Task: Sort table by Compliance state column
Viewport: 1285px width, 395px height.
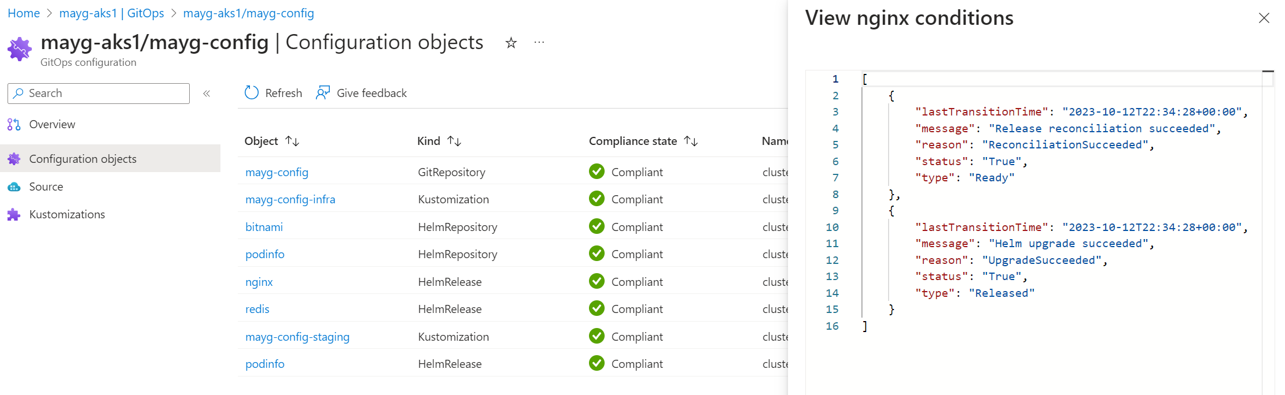Action: click(691, 141)
